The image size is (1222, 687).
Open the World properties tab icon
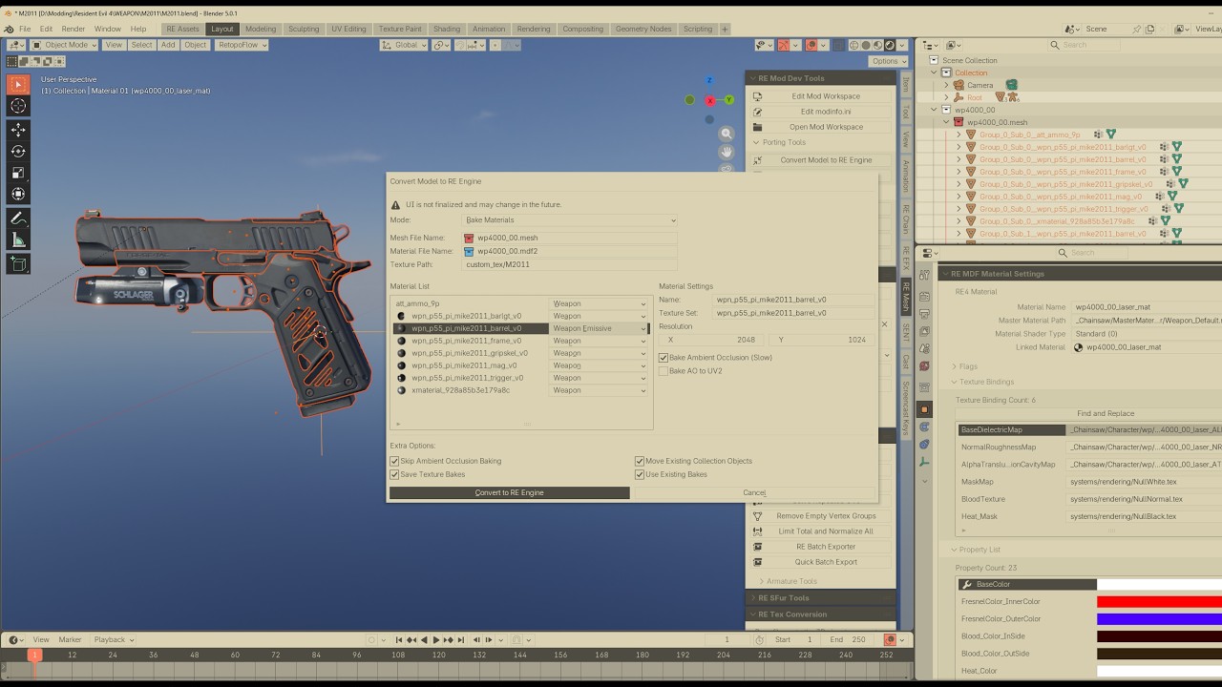coord(924,366)
